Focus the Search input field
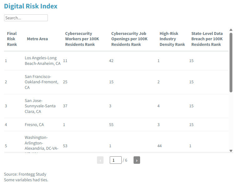238x185 pixels. pyautogui.click(x=26, y=18)
